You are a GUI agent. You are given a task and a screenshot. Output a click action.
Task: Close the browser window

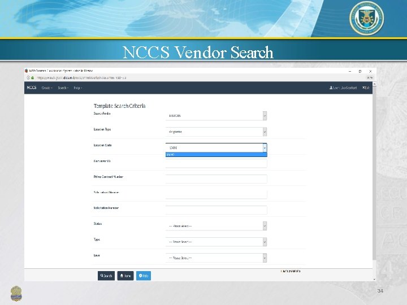[370, 71]
